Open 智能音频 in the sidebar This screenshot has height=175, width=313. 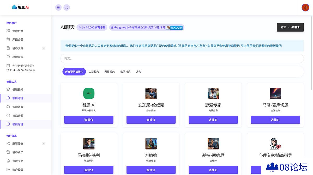pos(18,116)
